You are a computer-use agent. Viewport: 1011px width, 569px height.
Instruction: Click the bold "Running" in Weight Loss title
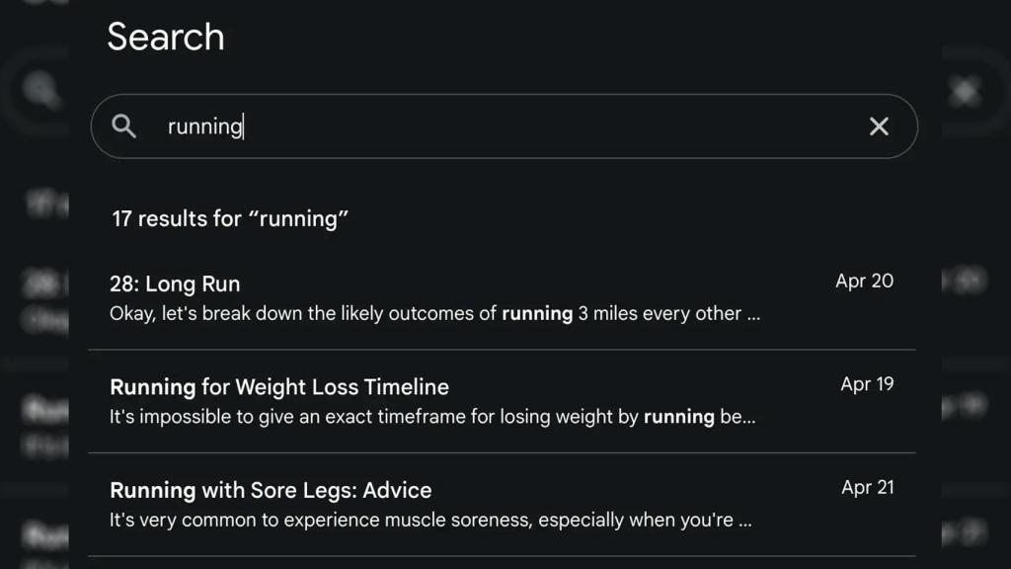point(152,387)
